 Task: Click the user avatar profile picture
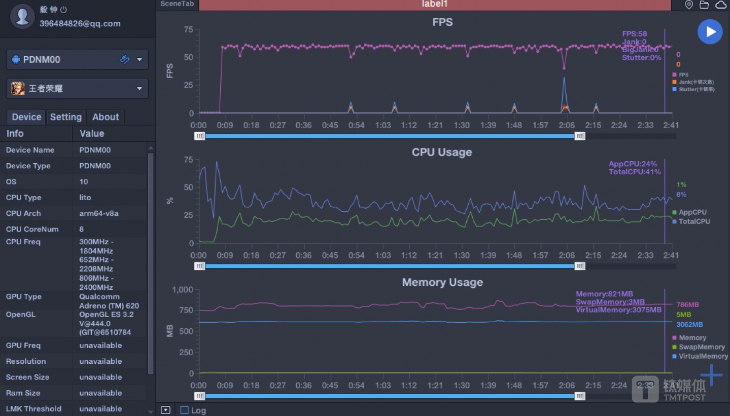(x=22, y=17)
